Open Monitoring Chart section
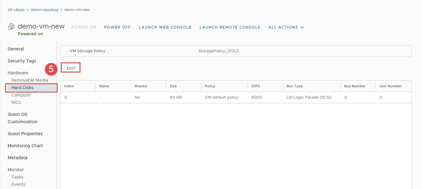422x189 pixels. click(25, 145)
